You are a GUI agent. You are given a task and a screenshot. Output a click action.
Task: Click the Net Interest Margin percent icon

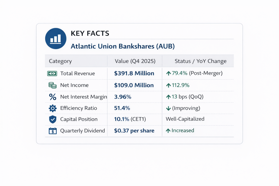click(52, 97)
